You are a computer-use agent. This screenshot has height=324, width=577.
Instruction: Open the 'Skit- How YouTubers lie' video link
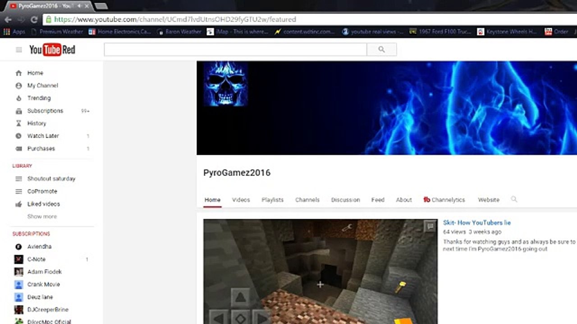click(x=477, y=223)
